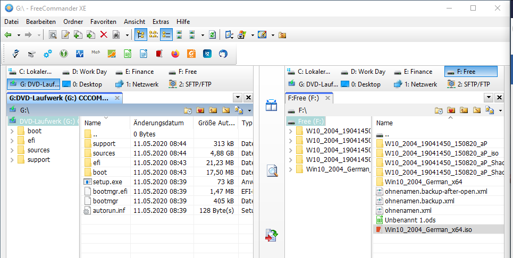Click the blue pulse monitor application icon
The height and width of the screenshot is (258, 513).
(80, 54)
